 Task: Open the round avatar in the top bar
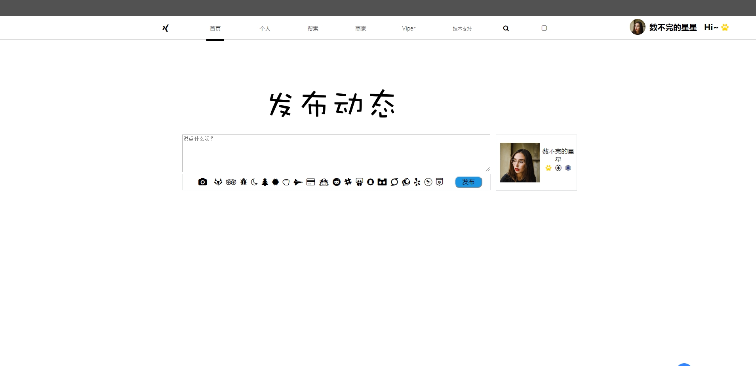point(638,27)
